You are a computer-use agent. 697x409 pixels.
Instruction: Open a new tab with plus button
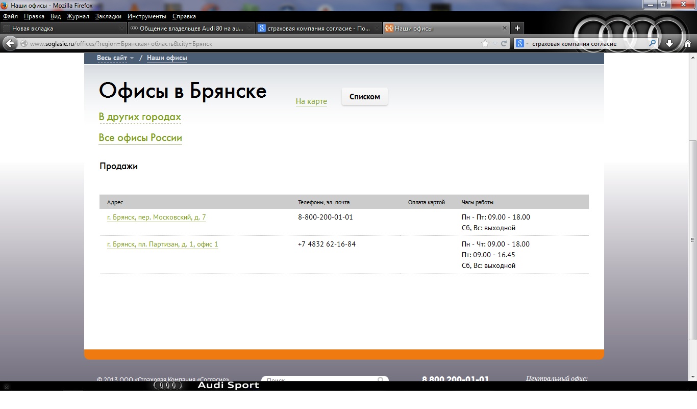click(517, 28)
